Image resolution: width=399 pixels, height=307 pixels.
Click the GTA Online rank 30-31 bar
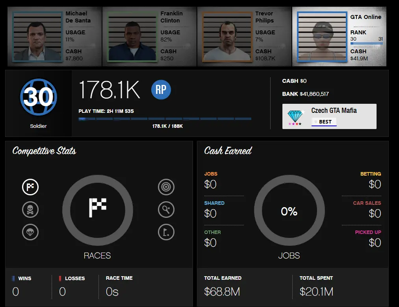[x=366, y=43]
